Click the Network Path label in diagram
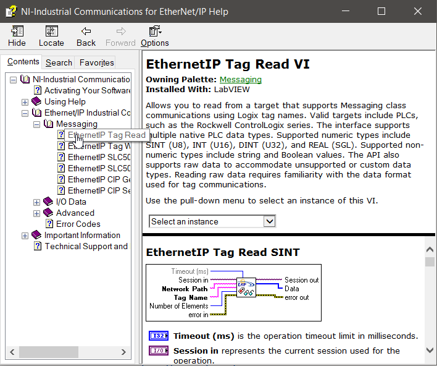This screenshot has width=437, height=366. click(x=185, y=289)
